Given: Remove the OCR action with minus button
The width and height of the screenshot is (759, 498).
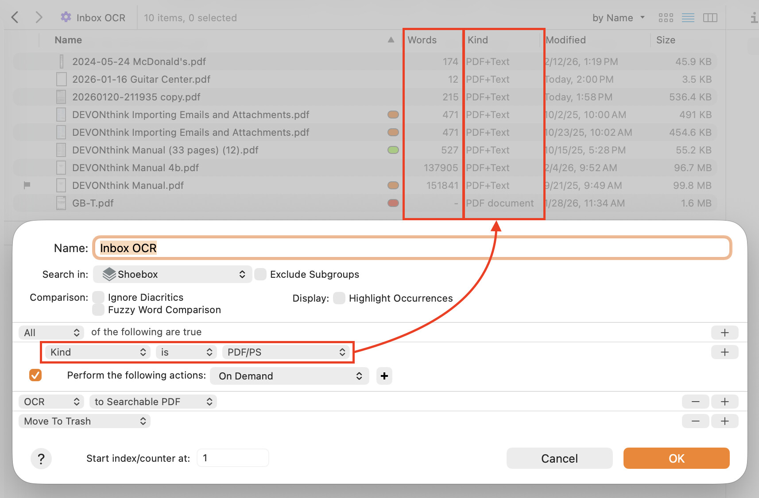Looking at the screenshot, I should pos(695,402).
